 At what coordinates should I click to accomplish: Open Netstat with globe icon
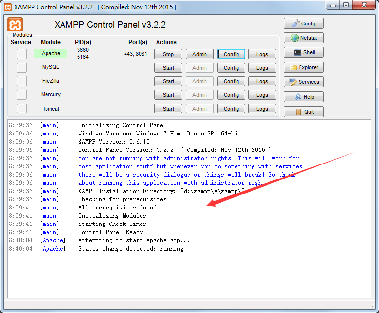click(x=303, y=38)
